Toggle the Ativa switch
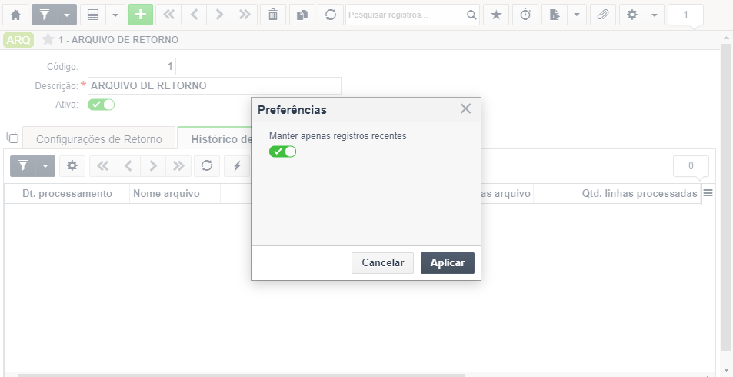Image resolution: width=733 pixels, height=377 pixels. (x=101, y=105)
